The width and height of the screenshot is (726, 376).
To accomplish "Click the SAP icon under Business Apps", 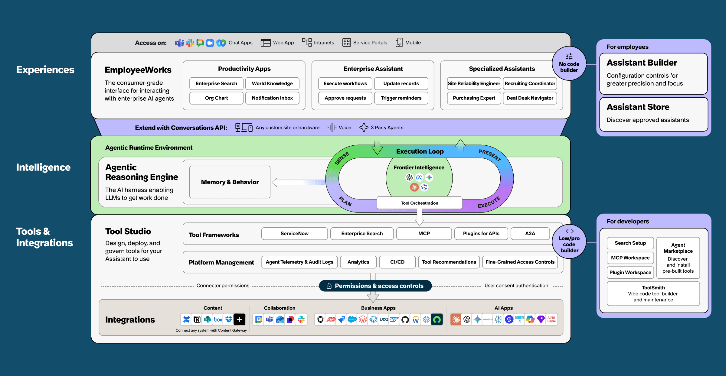I will pos(394,319).
